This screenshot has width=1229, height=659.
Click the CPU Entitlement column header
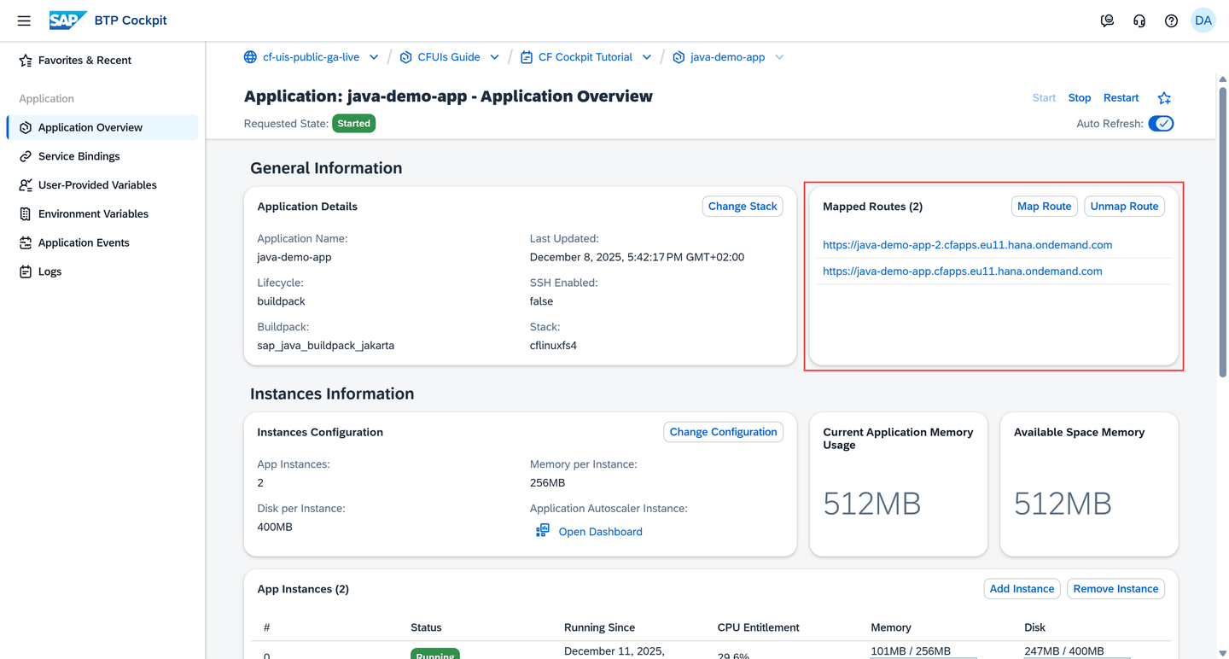click(759, 627)
